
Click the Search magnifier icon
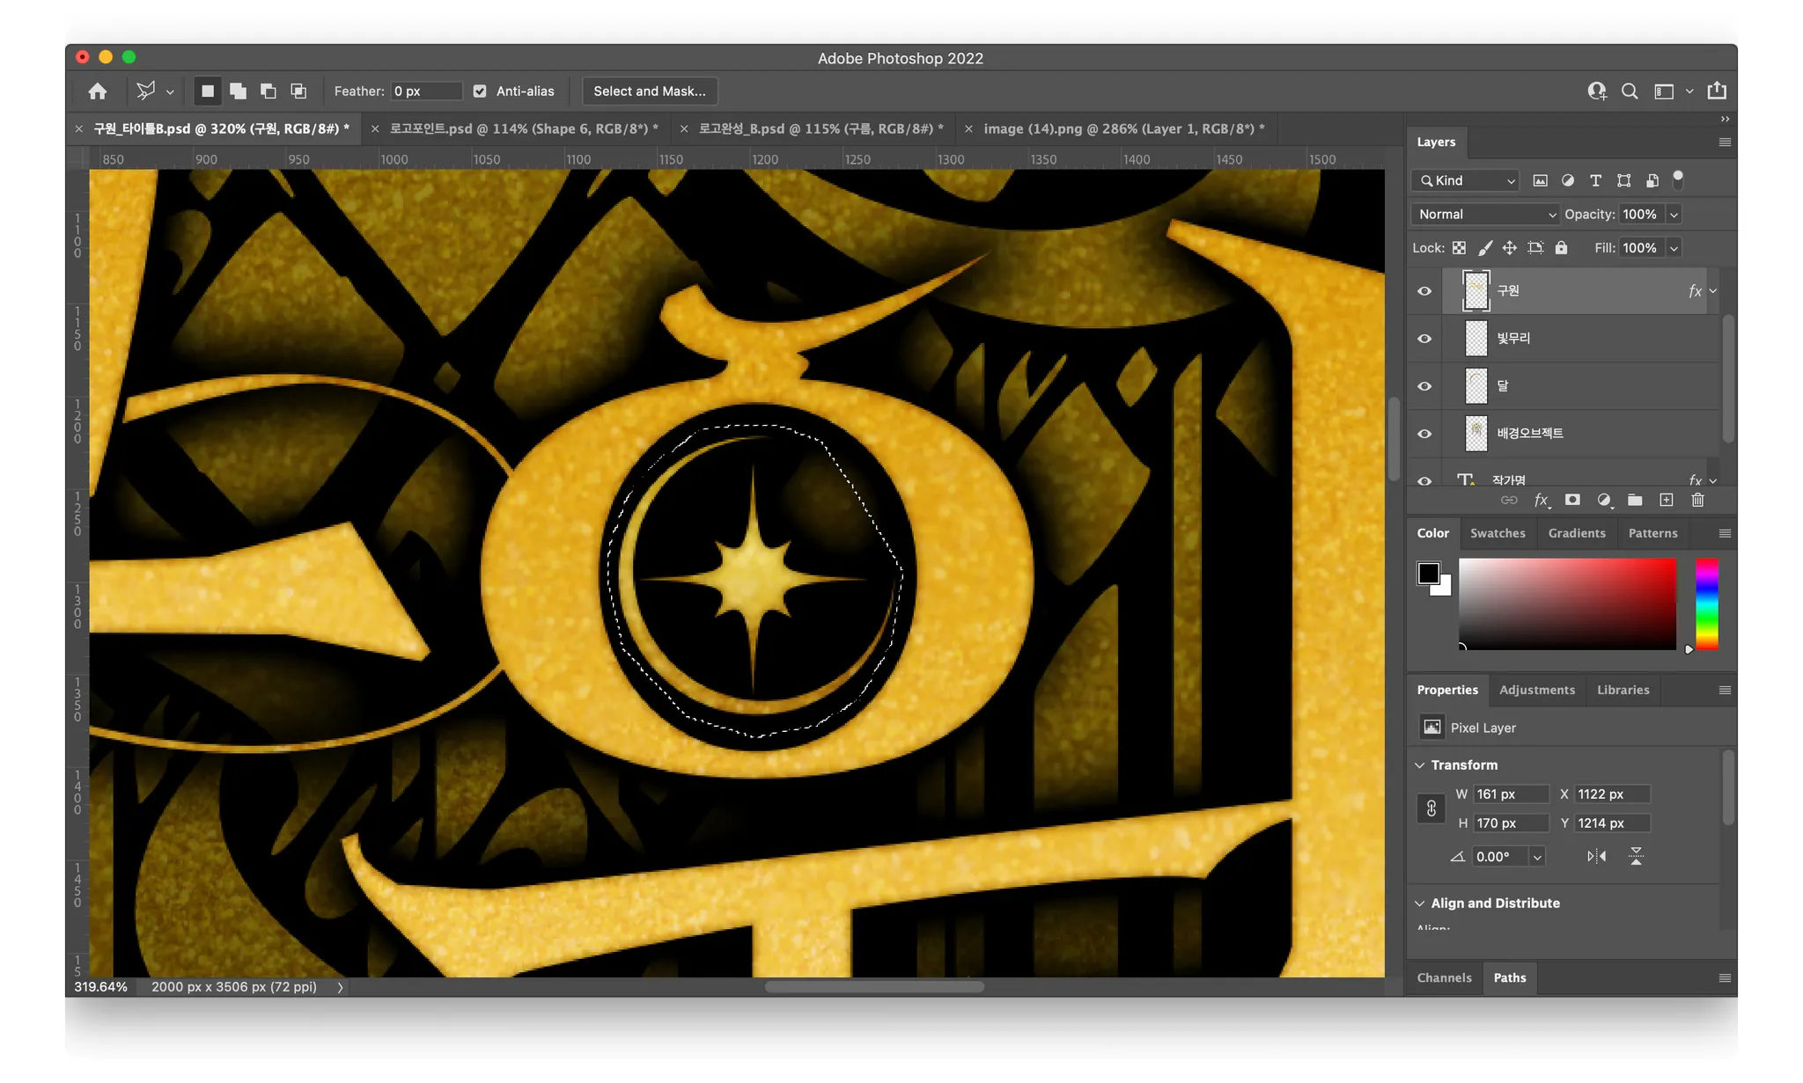(x=1630, y=91)
